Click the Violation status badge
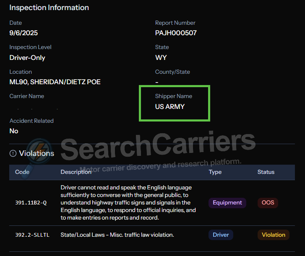Screen dimensions: 305x256 pos(274,235)
